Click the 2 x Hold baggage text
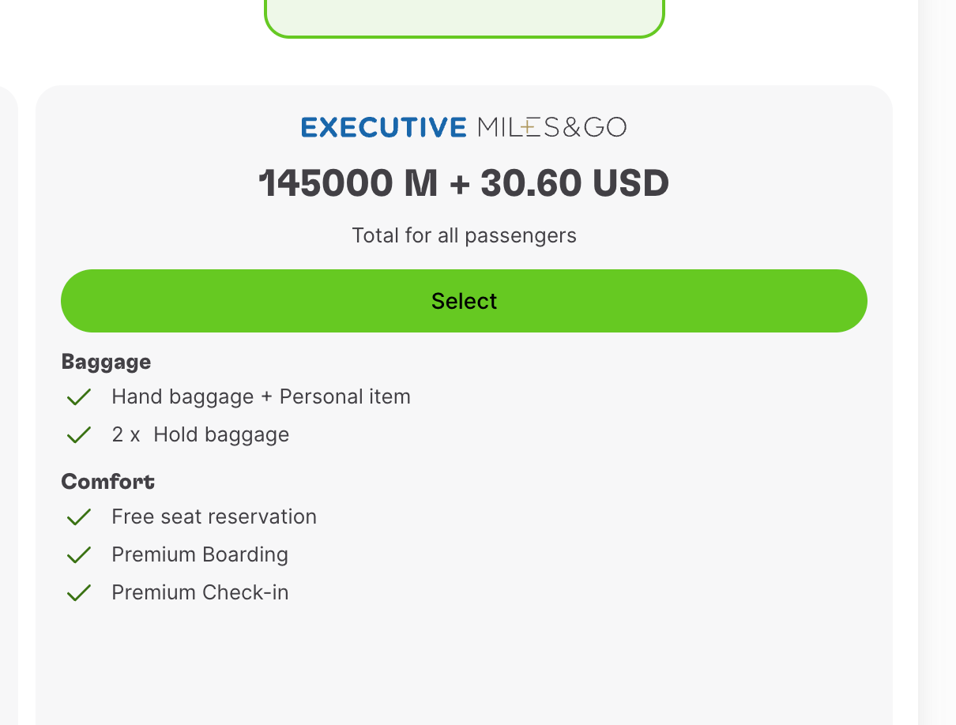The height and width of the screenshot is (725, 956). pyautogui.click(x=201, y=434)
